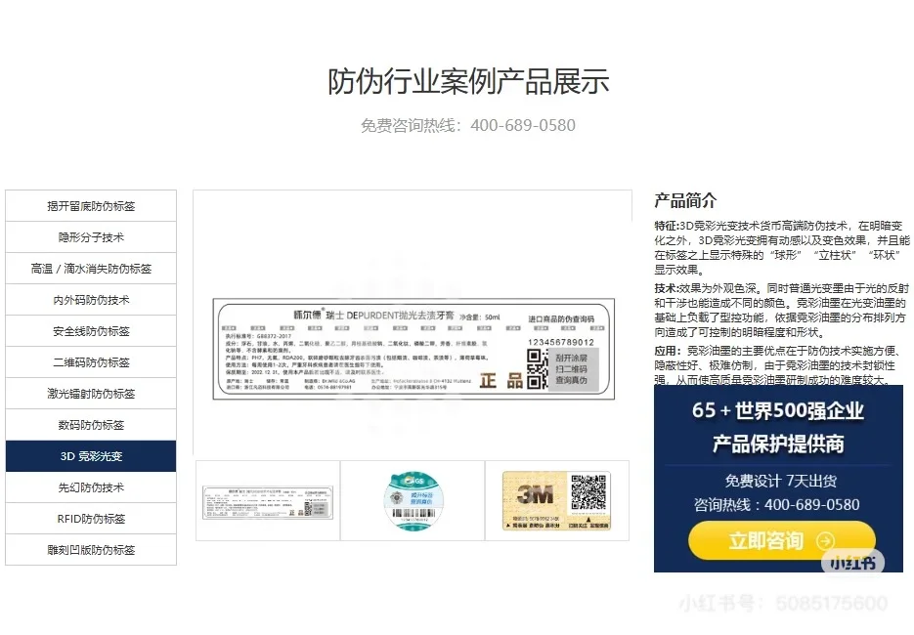The height and width of the screenshot is (635, 914).
Task: Click the 小红书 watermark badge
Action: pos(852,561)
